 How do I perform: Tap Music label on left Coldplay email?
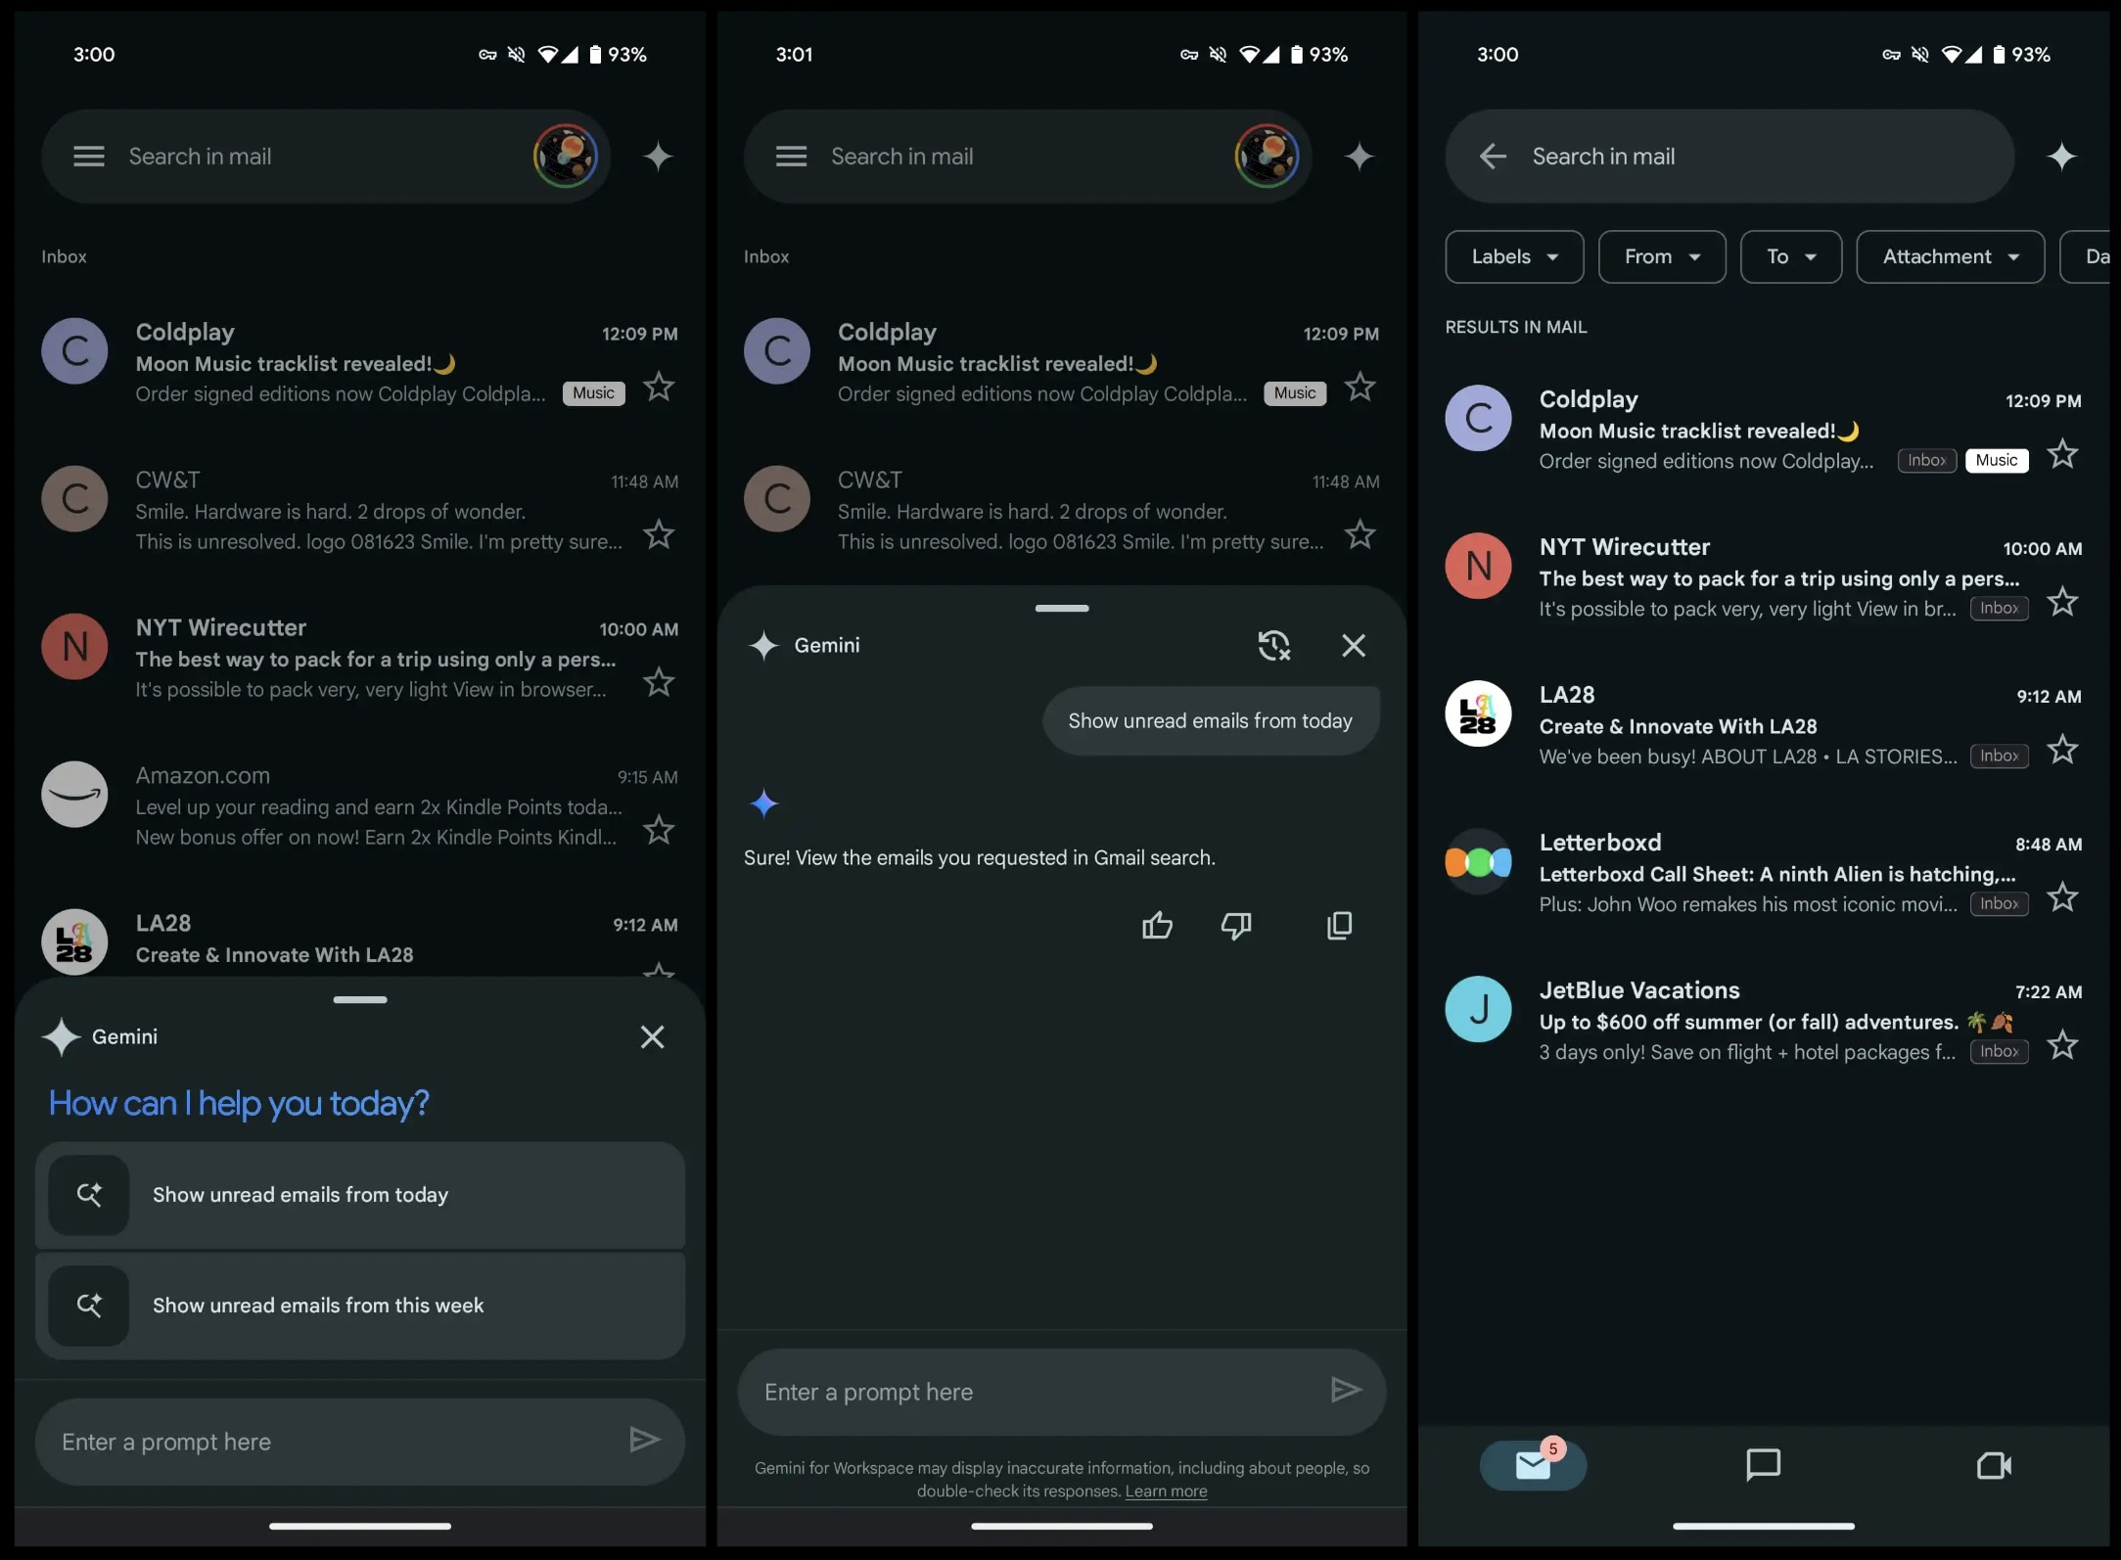click(594, 393)
